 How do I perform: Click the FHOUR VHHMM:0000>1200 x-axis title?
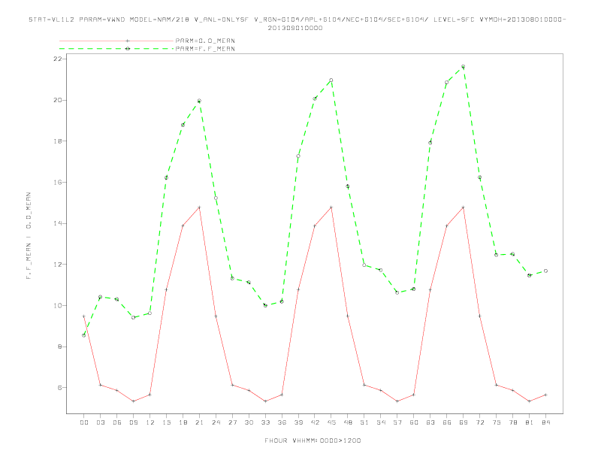coord(313,440)
